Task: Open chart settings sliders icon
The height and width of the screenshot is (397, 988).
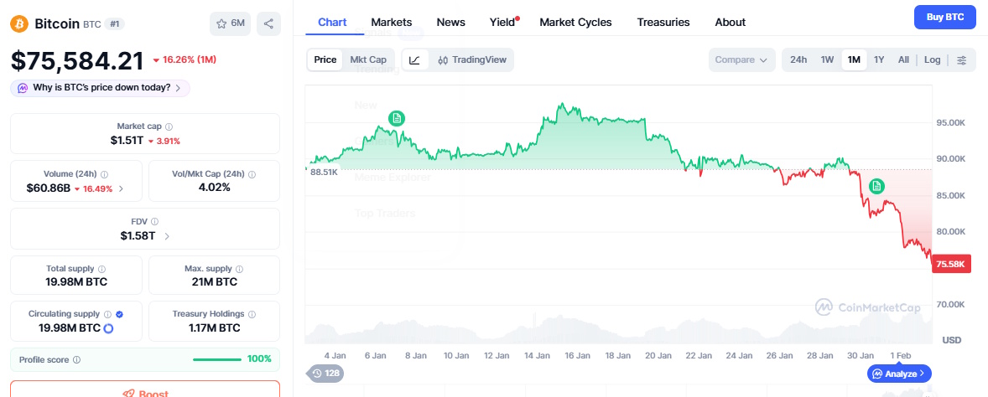Action: click(x=961, y=59)
